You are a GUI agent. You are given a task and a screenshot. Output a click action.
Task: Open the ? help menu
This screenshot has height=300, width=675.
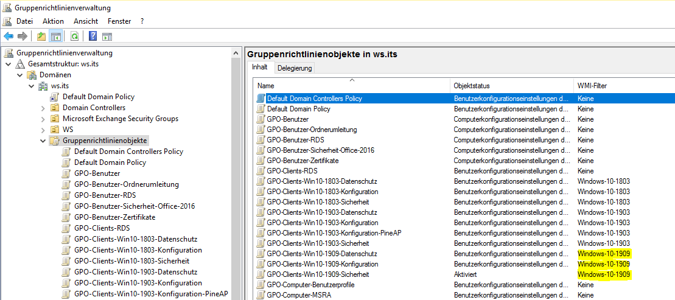(x=142, y=21)
